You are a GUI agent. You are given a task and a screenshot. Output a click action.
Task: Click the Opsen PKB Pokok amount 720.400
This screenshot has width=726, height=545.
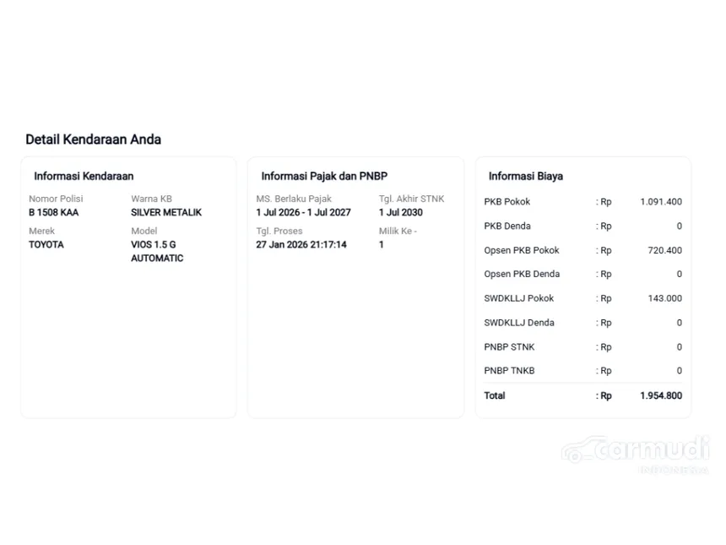point(665,251)
